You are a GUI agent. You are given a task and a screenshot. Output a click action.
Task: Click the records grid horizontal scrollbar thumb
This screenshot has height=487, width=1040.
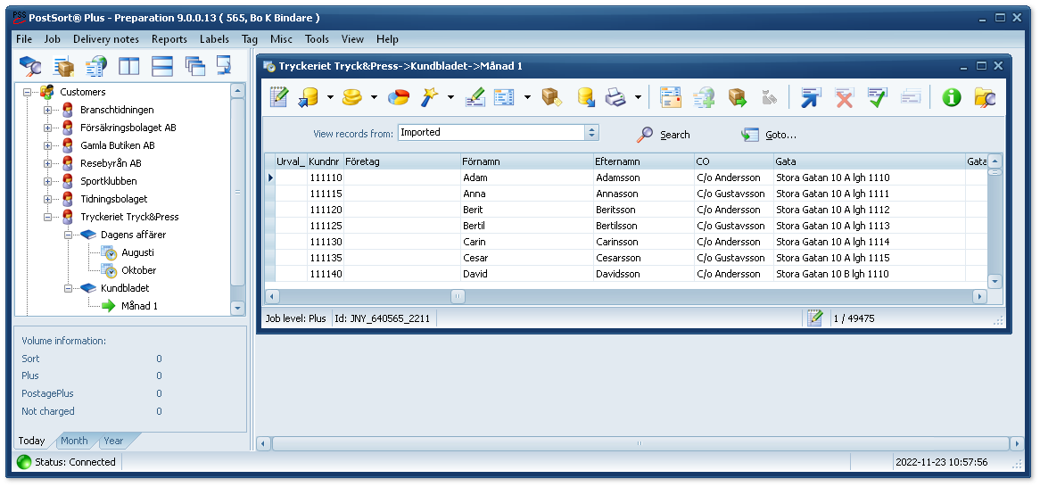[458, 297]
